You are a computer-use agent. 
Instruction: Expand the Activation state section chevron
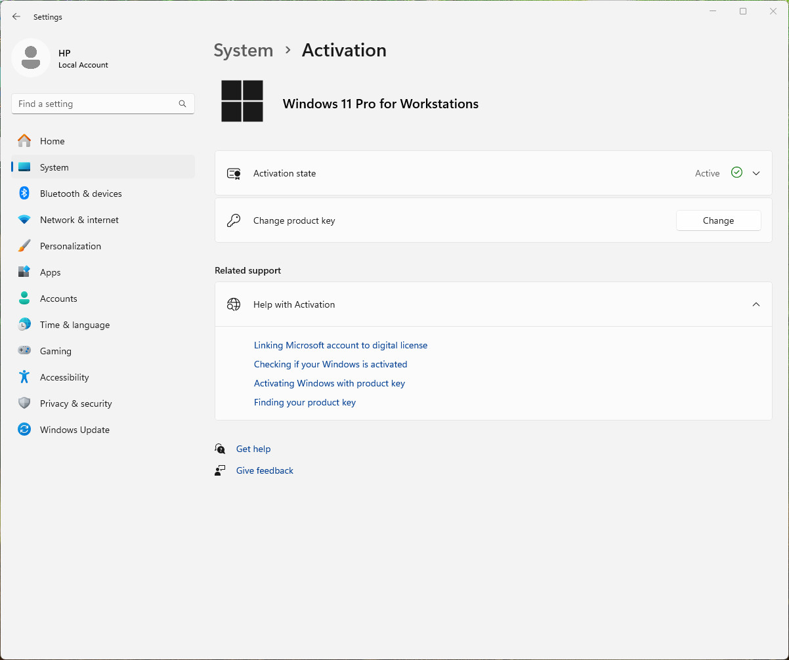[x=756, y=173]
